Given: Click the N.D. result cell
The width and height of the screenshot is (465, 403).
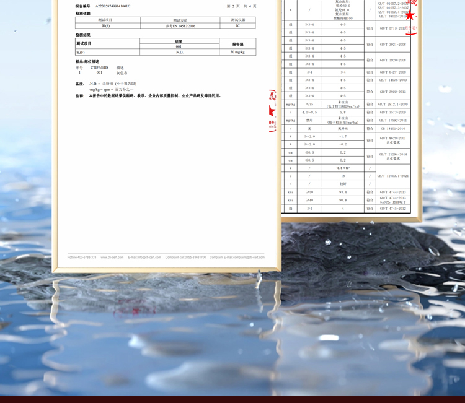Looking at the screenshot, I should pyautogui.click(x=179, y=52).
